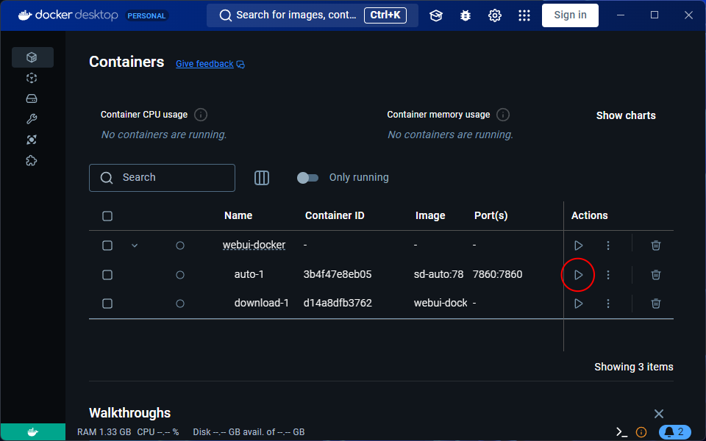
Task: Start the download-1 container
Action: pos(579,304)
